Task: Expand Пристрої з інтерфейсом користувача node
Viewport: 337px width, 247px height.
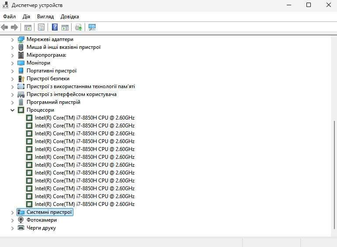Action: pyautogui.click(x=12, y=95)
